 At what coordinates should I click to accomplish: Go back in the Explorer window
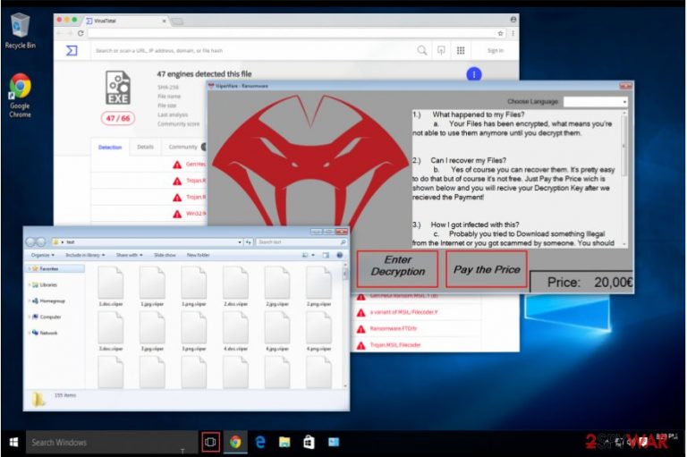tap(30, 241)
